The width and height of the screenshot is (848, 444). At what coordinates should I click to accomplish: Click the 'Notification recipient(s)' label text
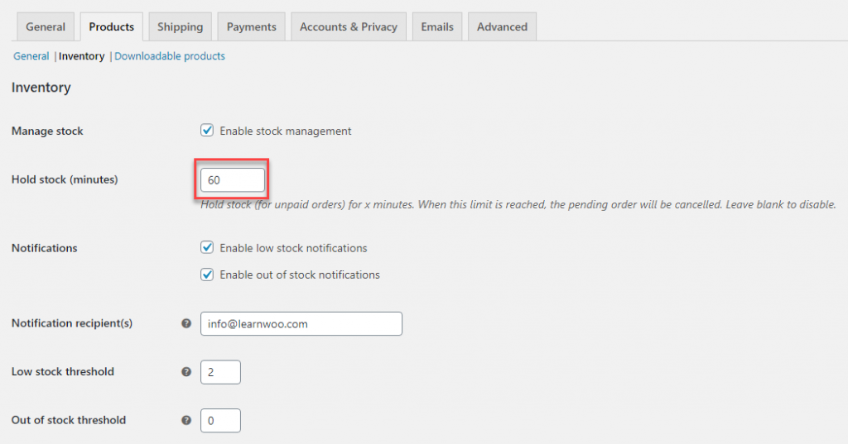(72, 323)
